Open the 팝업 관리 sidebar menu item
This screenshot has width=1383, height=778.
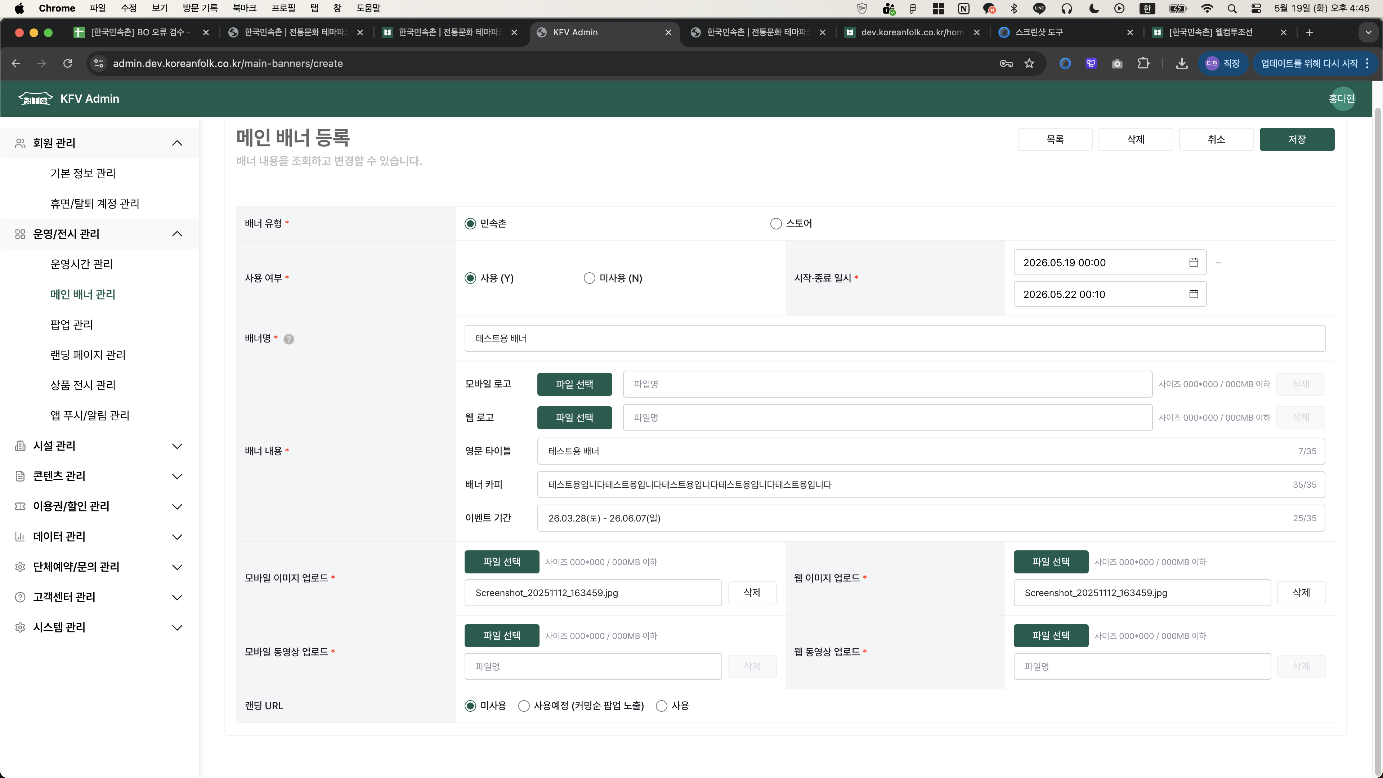pyautogui.click(x=71, y=324)
